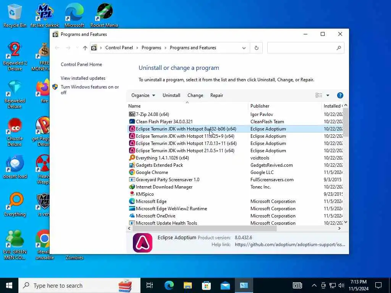
Task: Open Microsoft Store from the taskbar
Action: pos(206,285)
